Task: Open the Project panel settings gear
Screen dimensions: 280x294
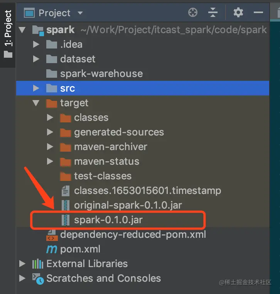Action: point(238,13)
